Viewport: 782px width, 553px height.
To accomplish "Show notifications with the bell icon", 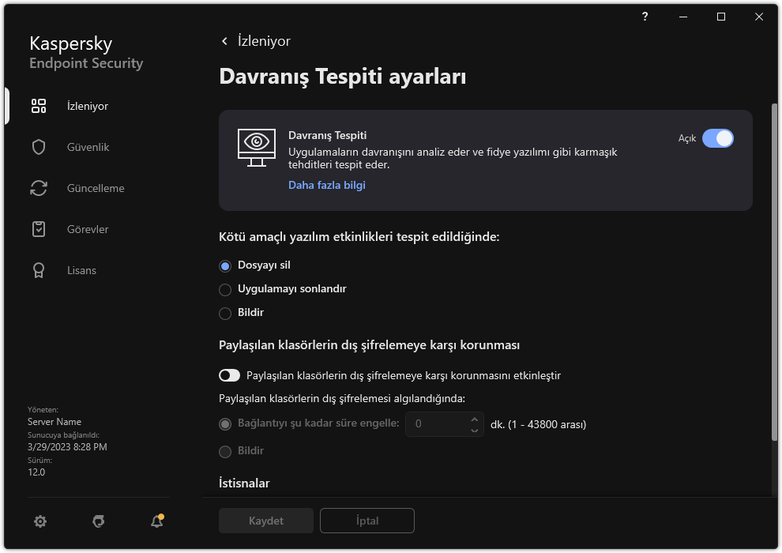I will (156, 521).
